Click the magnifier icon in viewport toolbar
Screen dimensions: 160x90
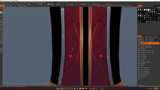112,6
